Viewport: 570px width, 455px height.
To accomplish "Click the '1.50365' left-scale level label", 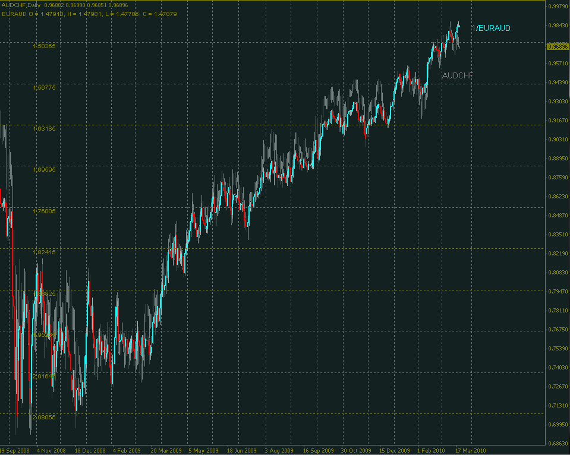I will click(45, 46).
